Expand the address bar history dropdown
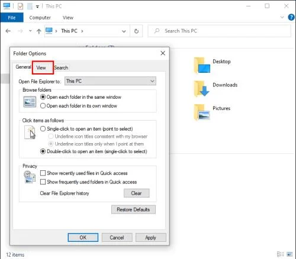The width and height of the screenshot is (296, 259). click(x=124, y=31)
